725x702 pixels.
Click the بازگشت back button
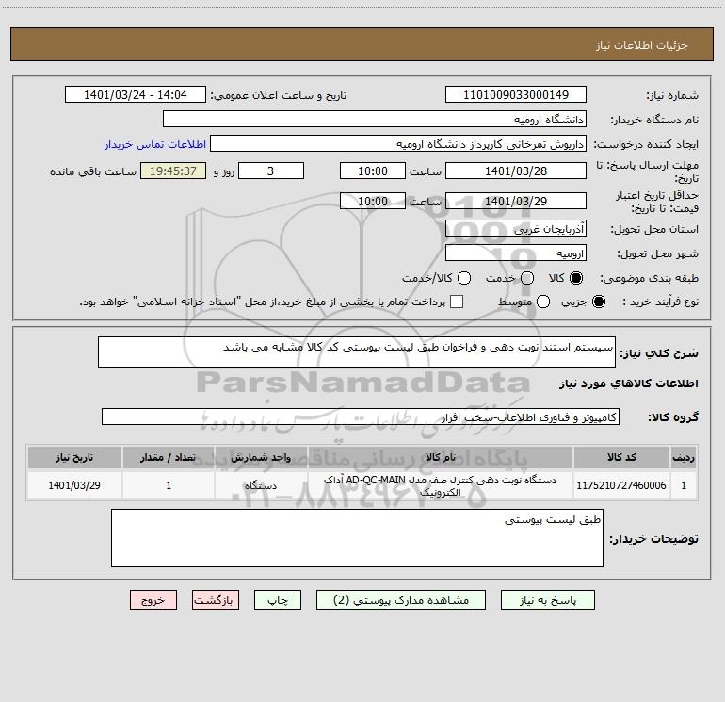tap(216, 600)
